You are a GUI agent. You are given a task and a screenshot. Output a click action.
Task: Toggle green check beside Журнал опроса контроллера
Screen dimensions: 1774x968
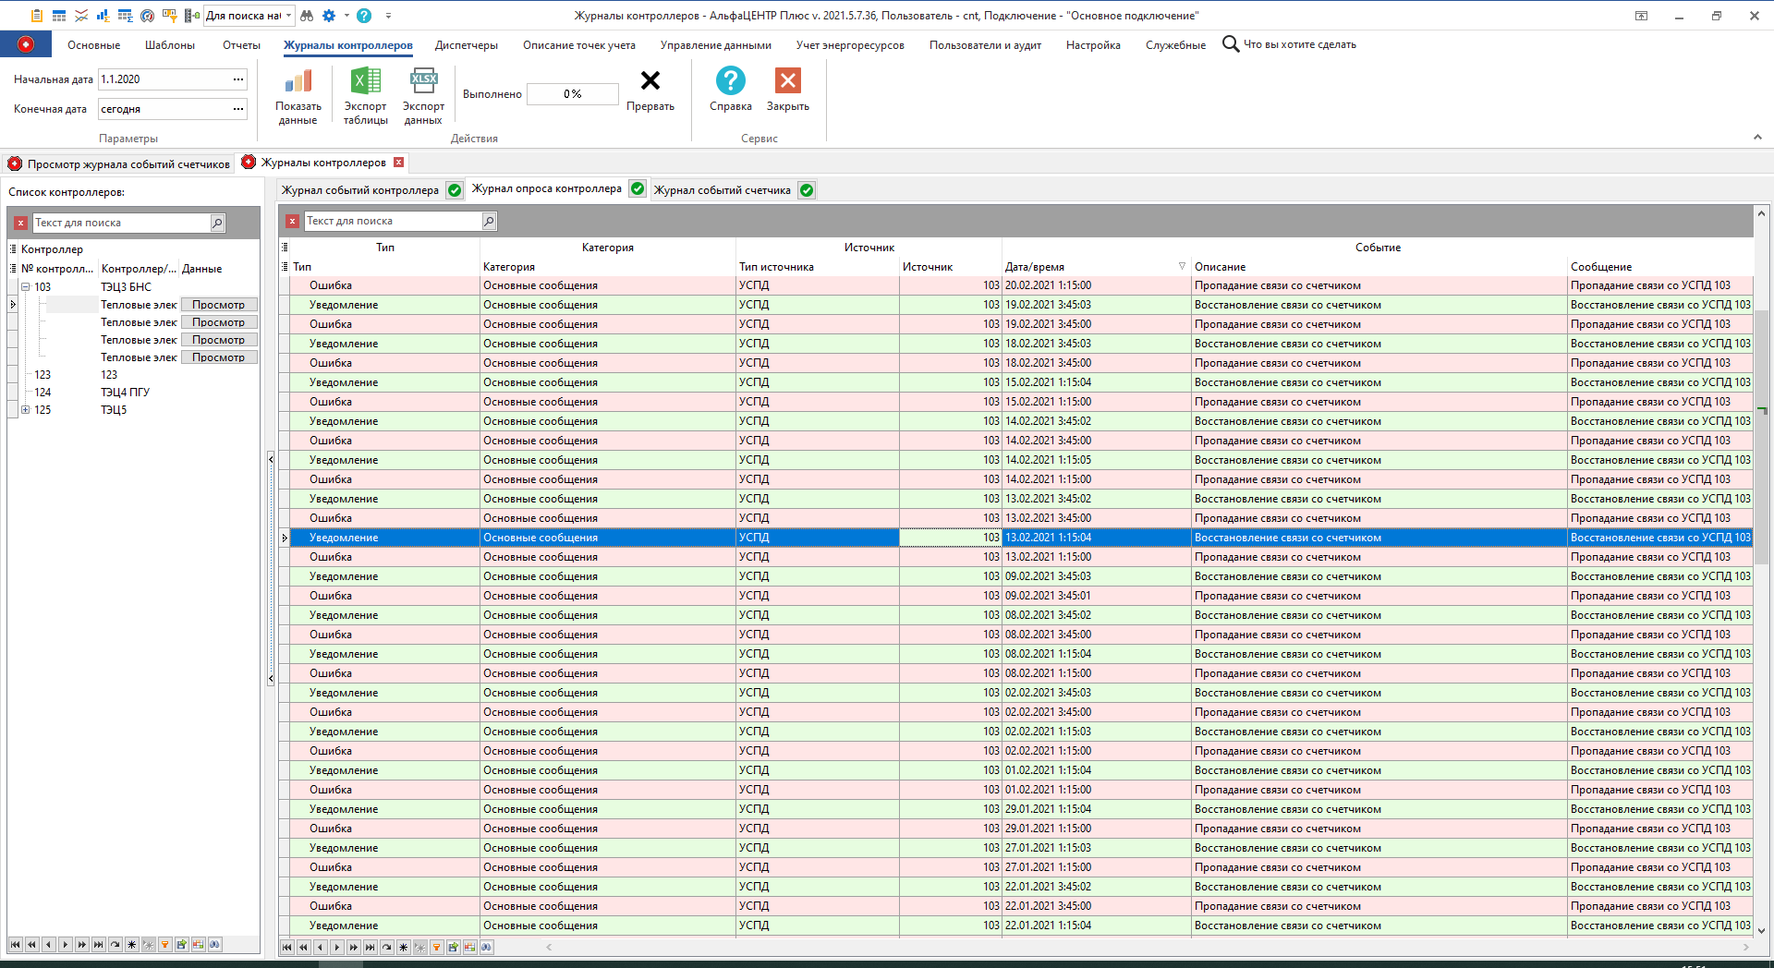(x=638, y=189)
